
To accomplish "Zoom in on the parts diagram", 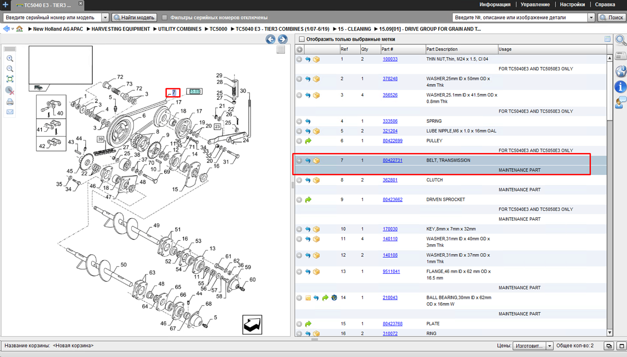I will tap(10, 59).
